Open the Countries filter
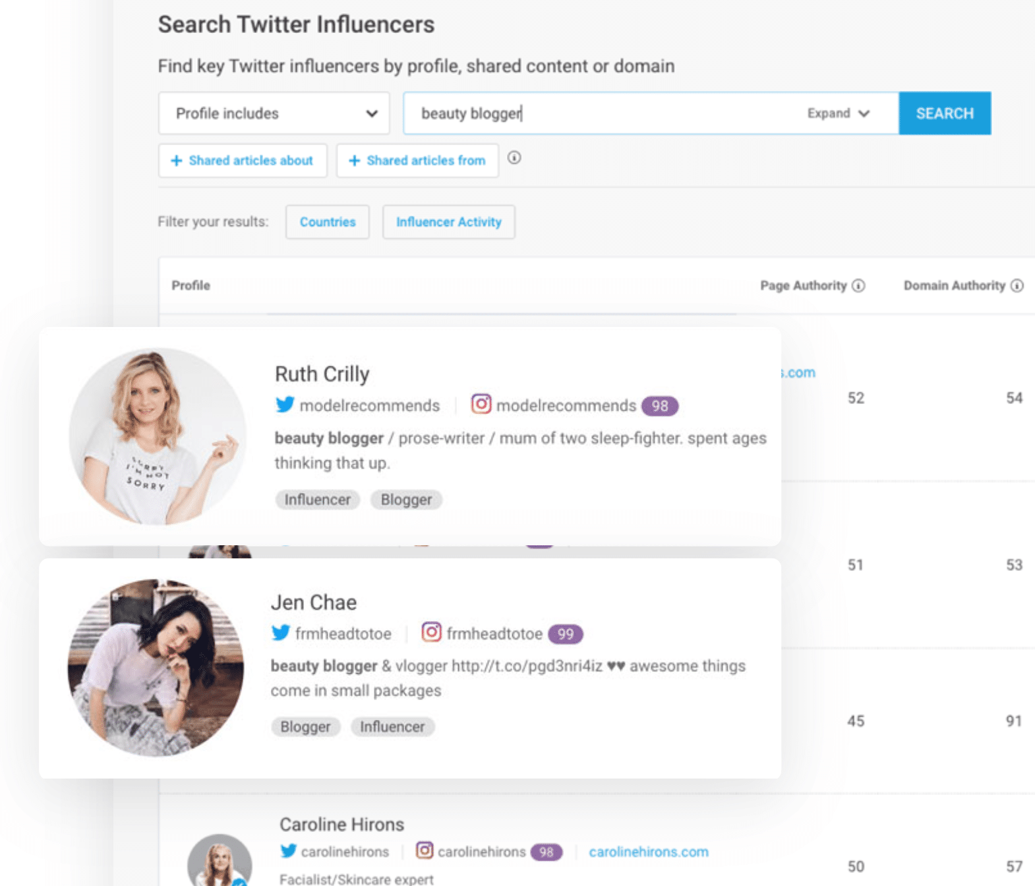The image size is (1035, 886). point(327,222)
